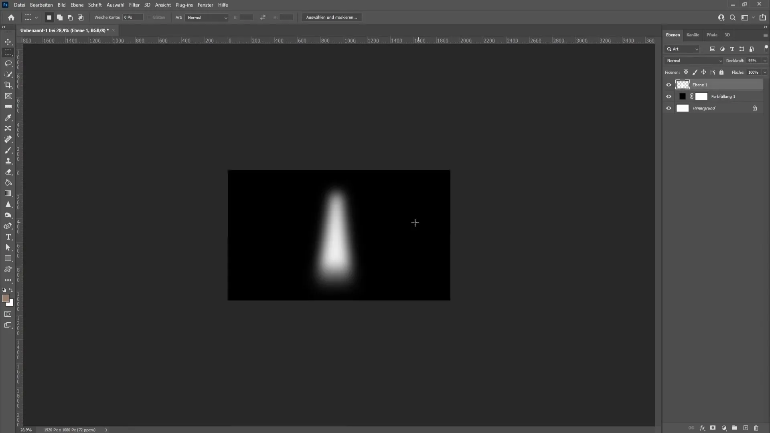Switch to the Kanäle tab
This screenshot has height=433, width=770.
[x=693, y=34]
